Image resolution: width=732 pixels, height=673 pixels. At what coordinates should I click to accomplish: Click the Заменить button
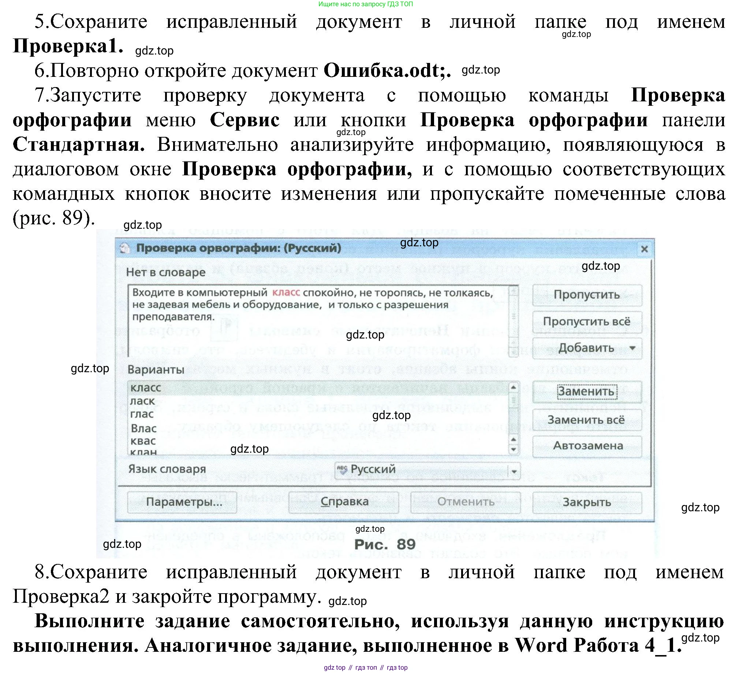click(x=587, y=392)
